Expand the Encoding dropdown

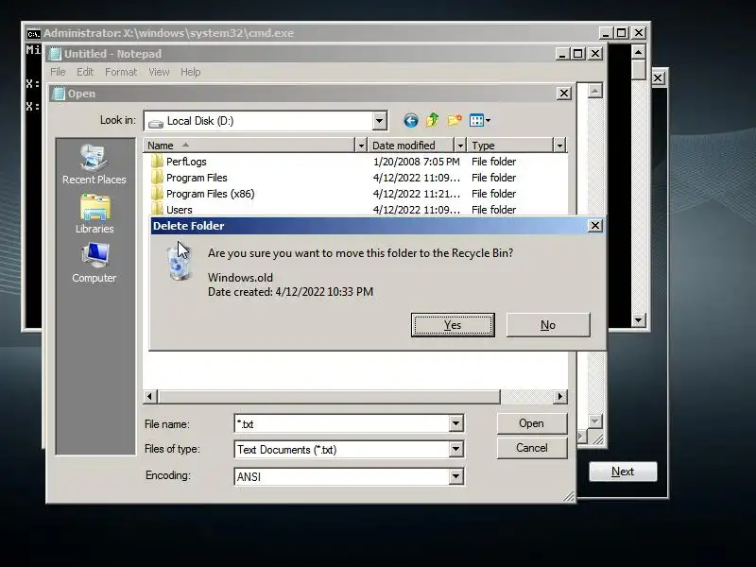(455, 476)
